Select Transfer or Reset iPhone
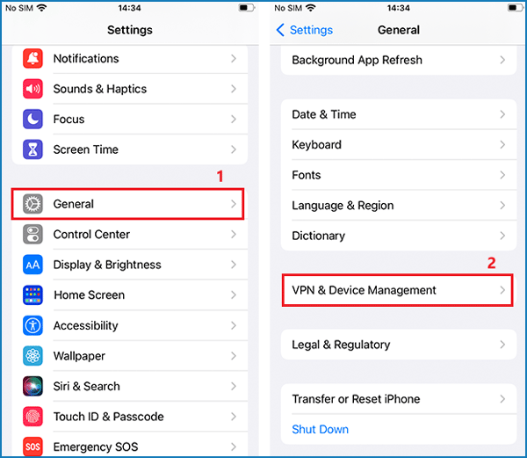Viewport: 527px width, 458px height. tap(398, 399)
